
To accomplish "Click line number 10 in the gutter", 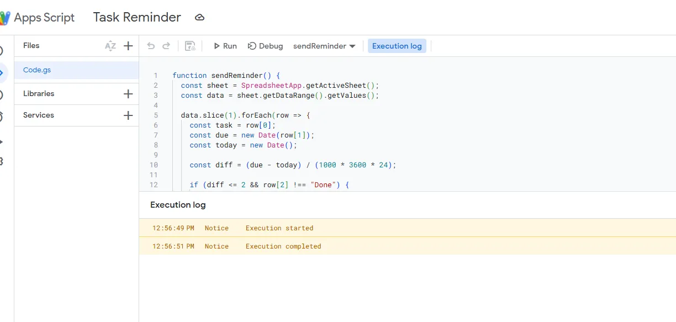I will coord(154,165).
